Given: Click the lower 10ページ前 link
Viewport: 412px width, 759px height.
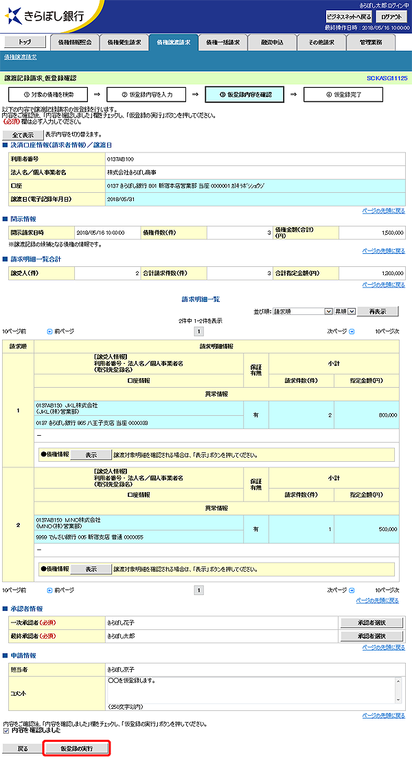Looking at the screenshot, I should click(14, 591).
